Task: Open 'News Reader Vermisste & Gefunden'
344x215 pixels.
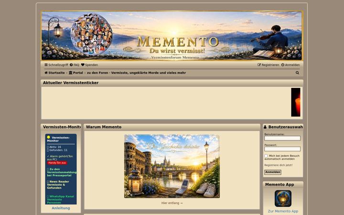Action: point(58,185)
